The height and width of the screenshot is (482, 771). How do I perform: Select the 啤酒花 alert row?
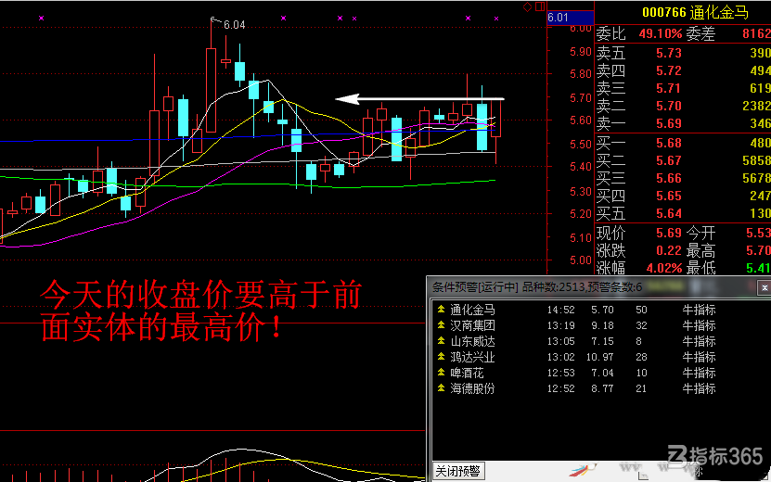click(x=600, y=373)
